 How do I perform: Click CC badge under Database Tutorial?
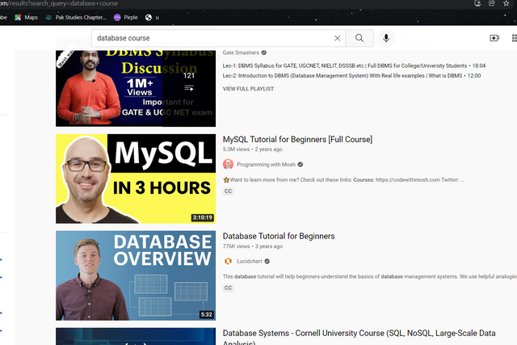228,288
